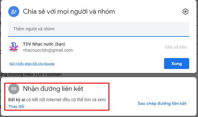Click the 'Bất kỳ ai' access description text
Viewport: 198px width, 117px height.
click(16, 100)
